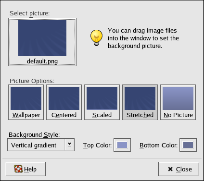Open the Bottom Color swatch picker
Viewport: 204px width, 181px height.
point(188,145)
